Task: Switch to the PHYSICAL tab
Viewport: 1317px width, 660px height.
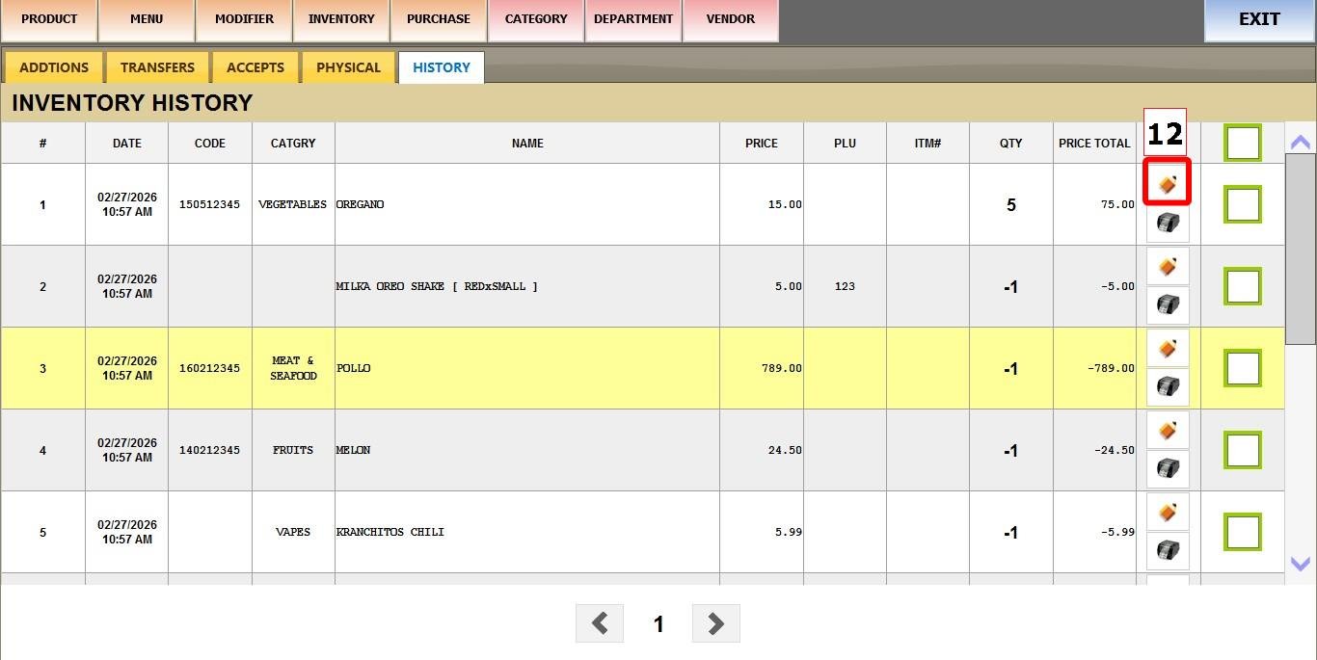Action: tap(348, 67)
